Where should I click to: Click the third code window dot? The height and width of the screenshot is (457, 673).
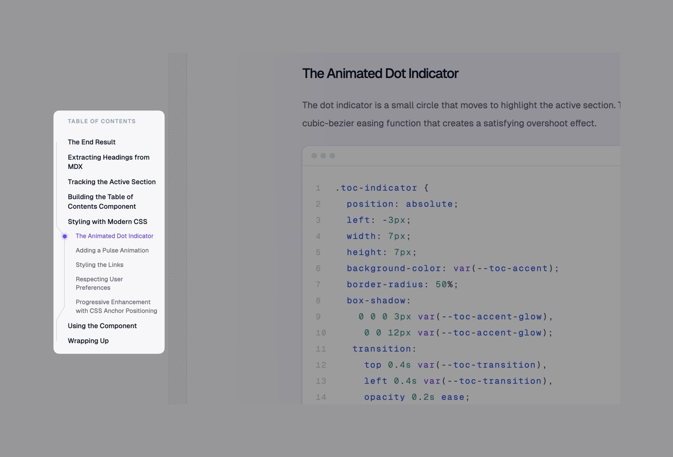pyautogui.click(x=332, y=156)
